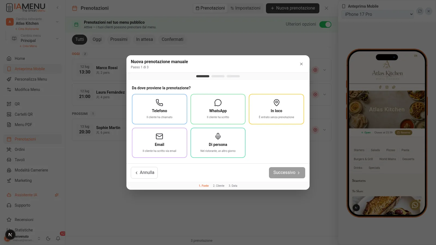Image resolution: width=436 pixels, height=245 pixels.
Task: Select the Oggi filter tab
Action: click(x=97, y=39)
